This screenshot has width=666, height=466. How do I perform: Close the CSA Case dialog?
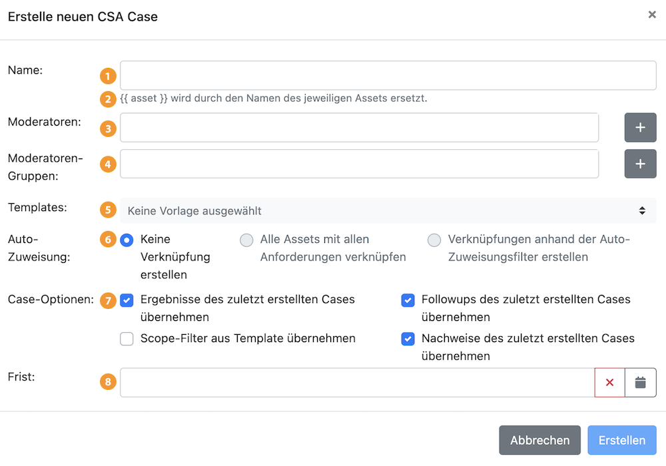(652, 14)
